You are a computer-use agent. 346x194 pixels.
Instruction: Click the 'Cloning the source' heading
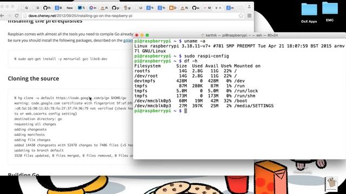coord(34,79)
